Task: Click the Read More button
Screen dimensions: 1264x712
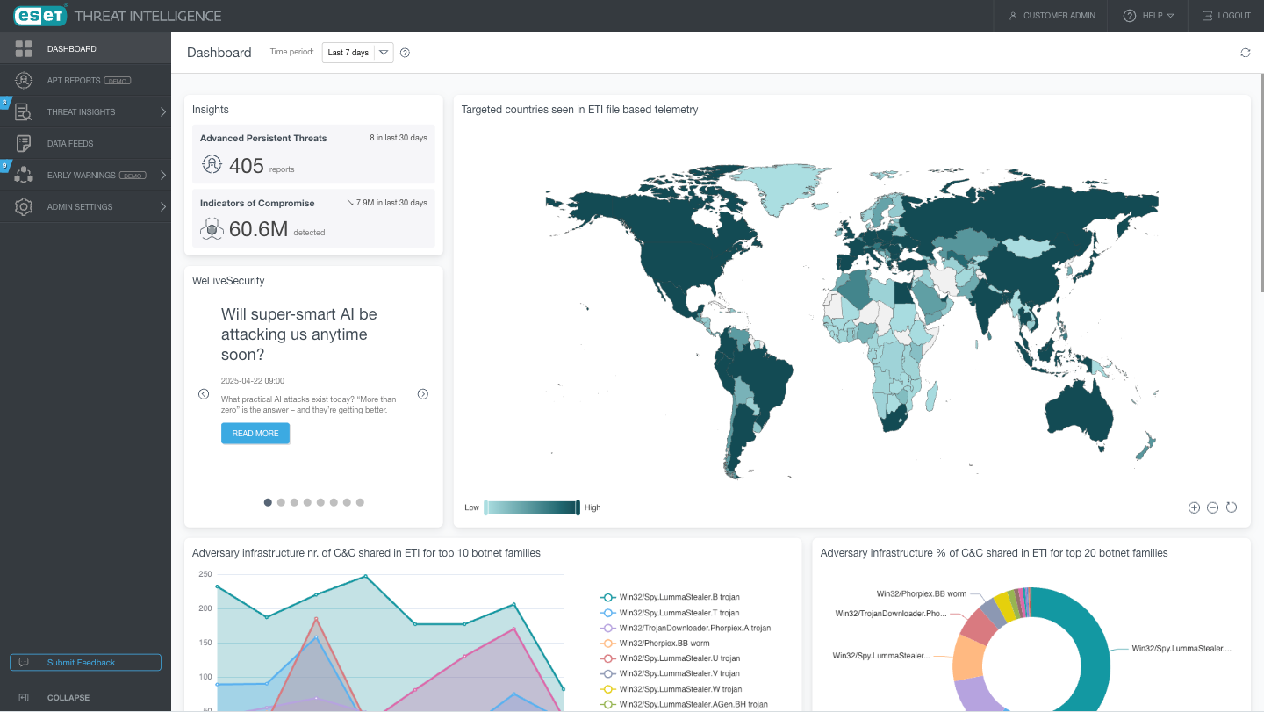Action: click(x=255, y=433)
